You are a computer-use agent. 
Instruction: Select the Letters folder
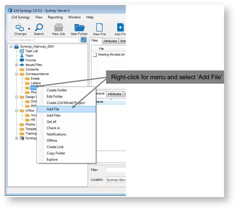point(35,83)
